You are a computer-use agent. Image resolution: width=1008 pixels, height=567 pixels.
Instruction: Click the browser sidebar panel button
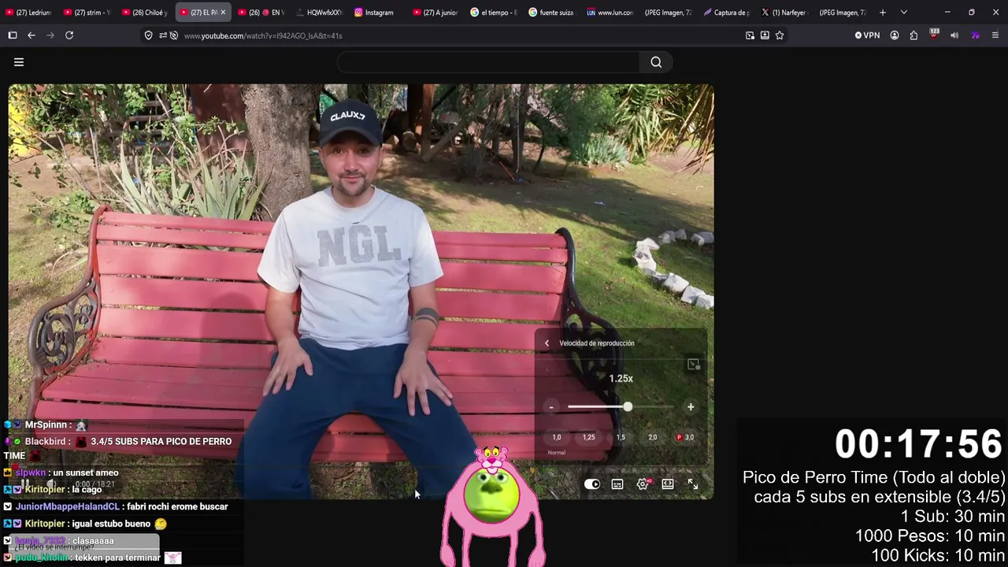pos(13,35)
